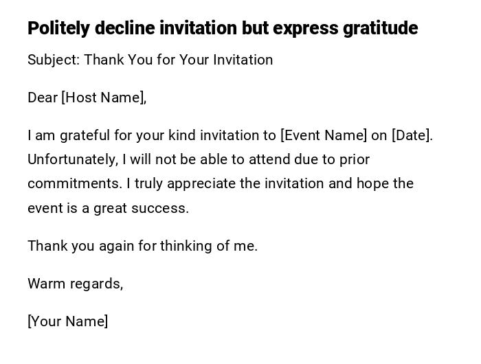Select the [Date] placeholder
This screenshot has height=364, width=481.
tap(411, 135)
